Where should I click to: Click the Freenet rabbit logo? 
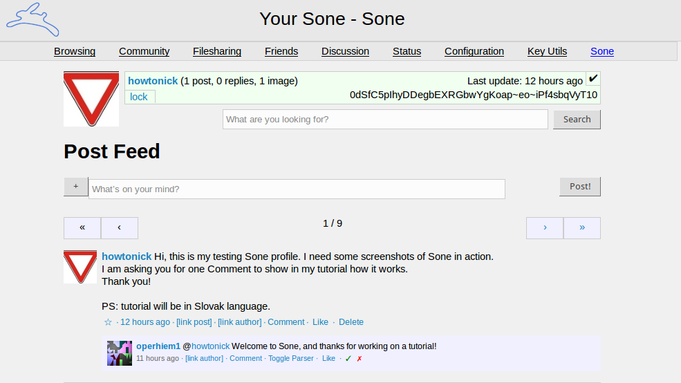[x=32, y=19]
